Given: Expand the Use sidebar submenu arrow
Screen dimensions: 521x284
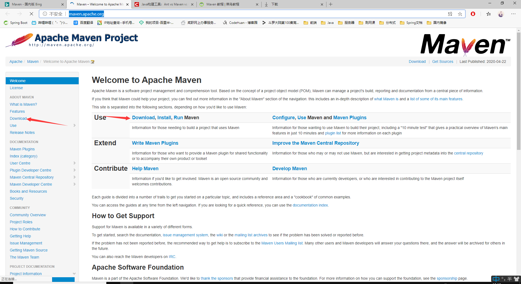Looking at the screenshot, I should [74, 125].
